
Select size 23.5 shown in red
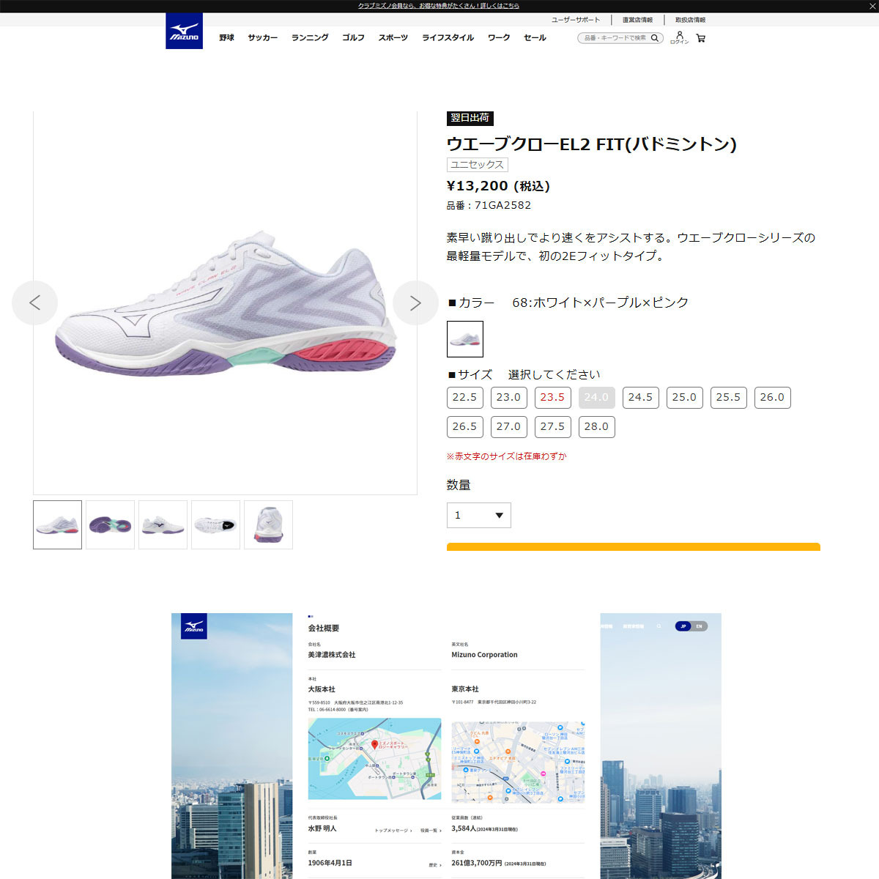[x=553, y=398]
